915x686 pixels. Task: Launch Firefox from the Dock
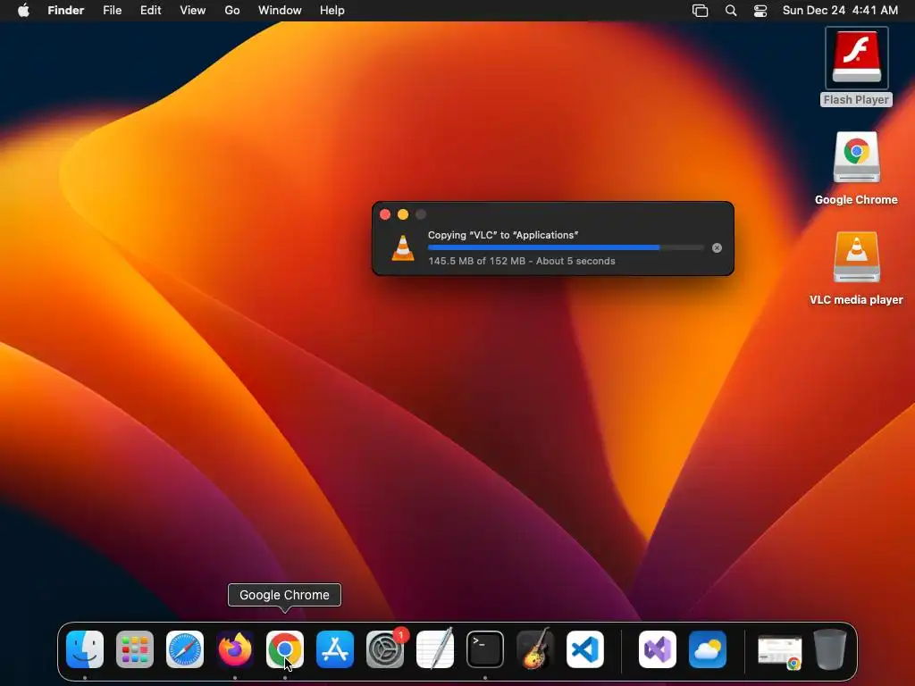pyautogui.click(x=235, y=649)
